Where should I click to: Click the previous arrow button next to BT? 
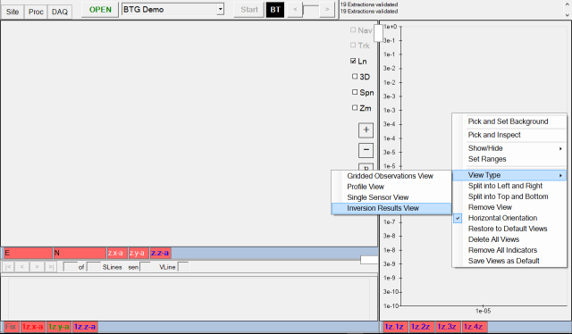tap(295, 10)
